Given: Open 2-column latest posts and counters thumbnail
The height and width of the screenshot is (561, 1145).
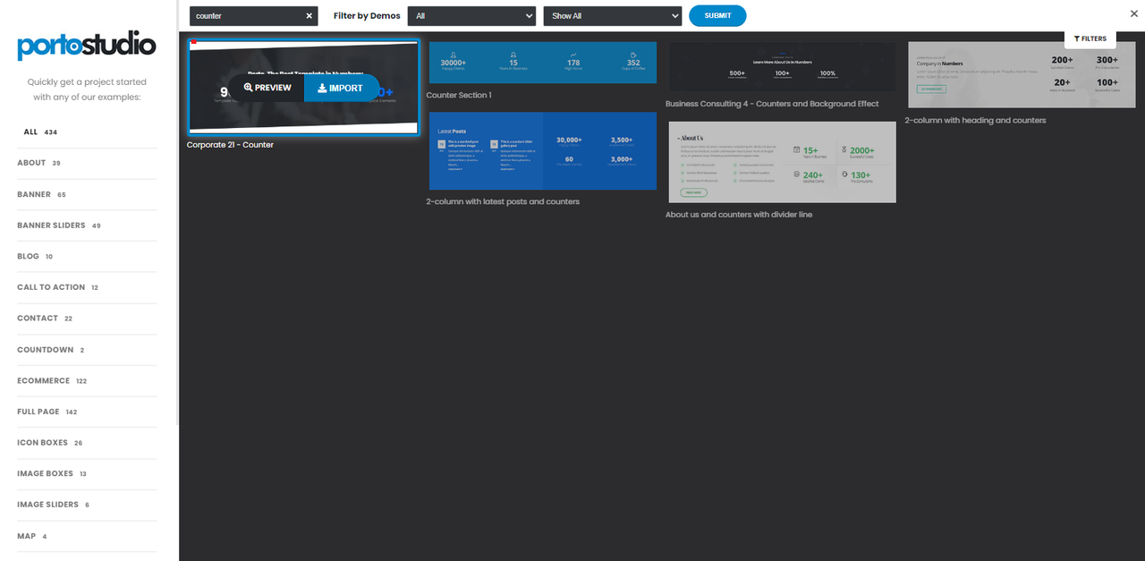Looking at the screenshot, I should click(x=543, y=151).
